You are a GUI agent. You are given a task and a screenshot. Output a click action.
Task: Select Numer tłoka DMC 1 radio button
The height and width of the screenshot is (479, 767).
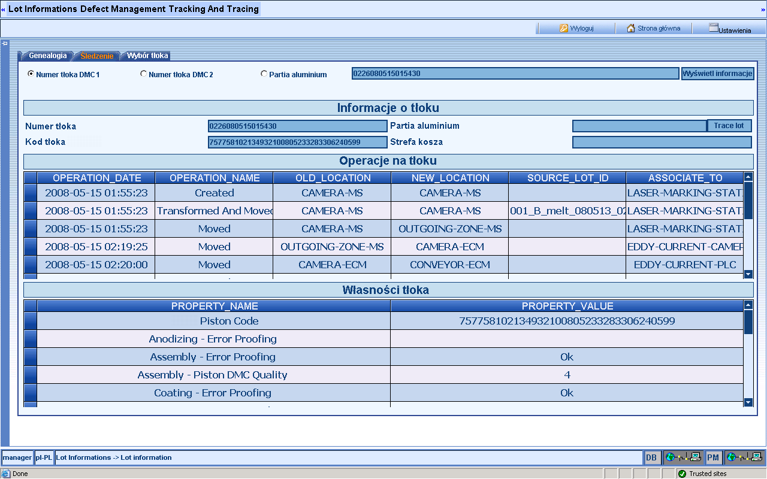pos(31,74)
